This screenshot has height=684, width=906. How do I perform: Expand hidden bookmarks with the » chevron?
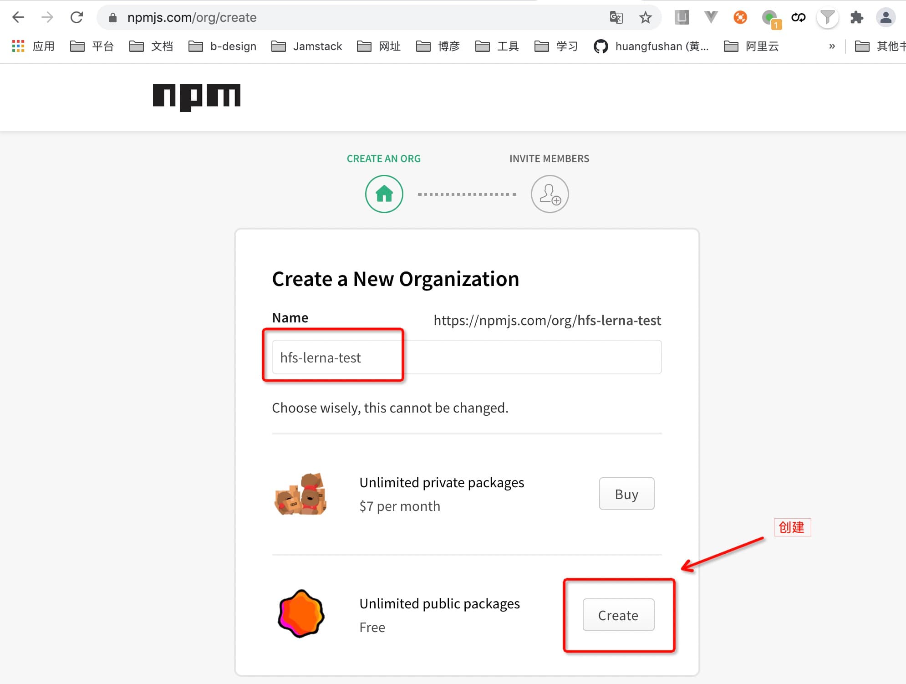click(832, 46)
